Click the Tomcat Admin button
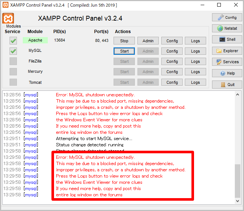The width and height of the screenshot is (244, 211). tap(148, 82)
